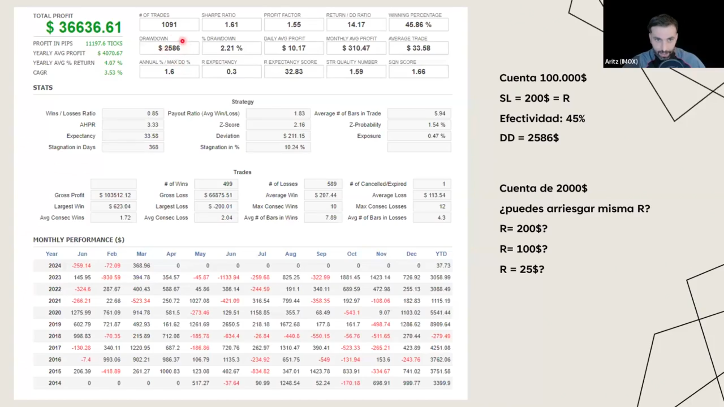Select the Max Consec Wins value 10
This screenshot has width=724, height=407.
coord(323,207)
